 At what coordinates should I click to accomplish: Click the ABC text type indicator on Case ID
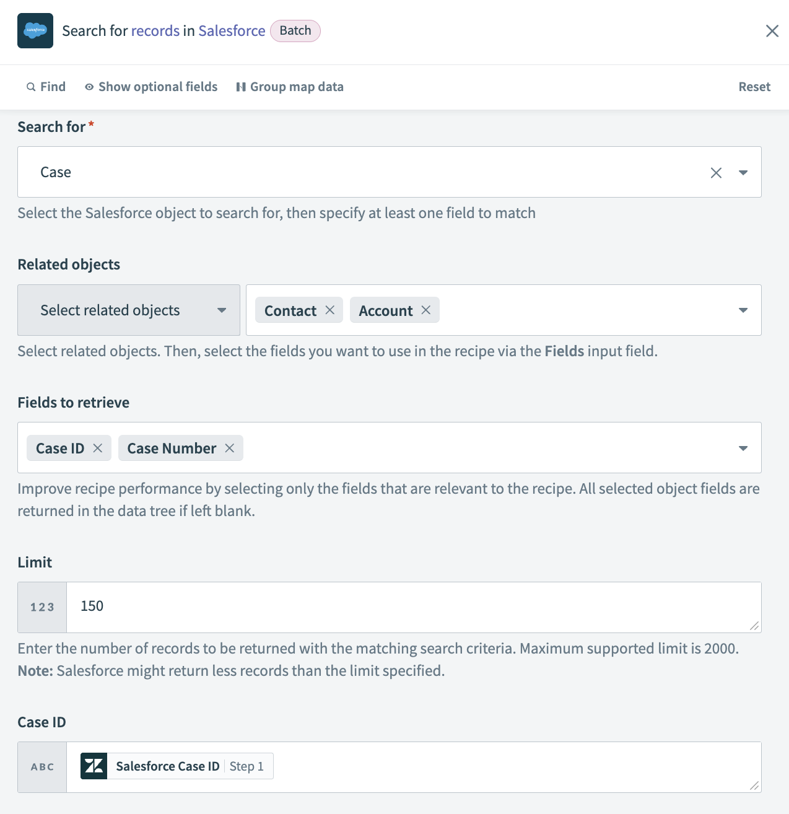(41, 766)
